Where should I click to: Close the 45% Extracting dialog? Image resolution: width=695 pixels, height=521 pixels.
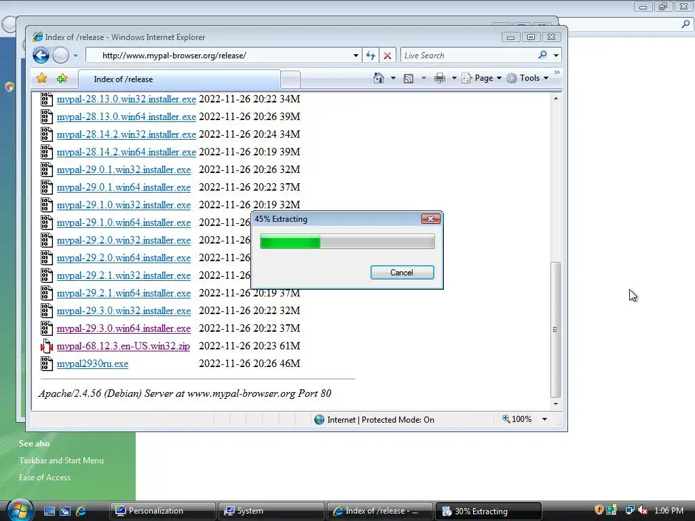click(430, 219)
